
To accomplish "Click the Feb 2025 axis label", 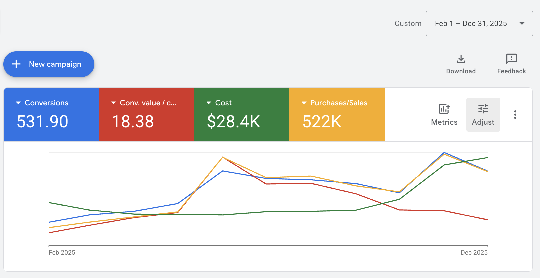I will click(x=62, y=252).
